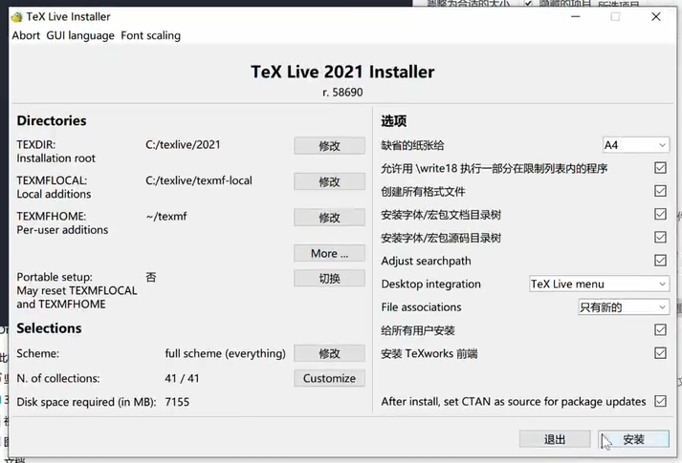The height and width of the screenshot is (463, 682).
Task: Click the Selections section heading
Action: coord(49,328)
